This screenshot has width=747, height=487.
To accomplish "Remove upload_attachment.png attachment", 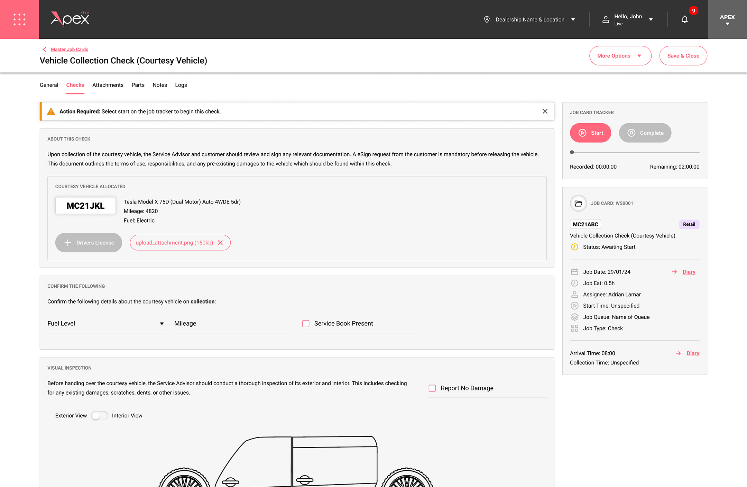I will click(x=220, y=243).
